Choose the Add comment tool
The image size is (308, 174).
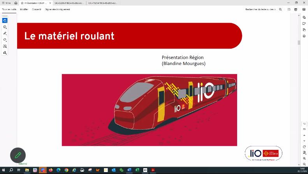[x=5, y=27]
